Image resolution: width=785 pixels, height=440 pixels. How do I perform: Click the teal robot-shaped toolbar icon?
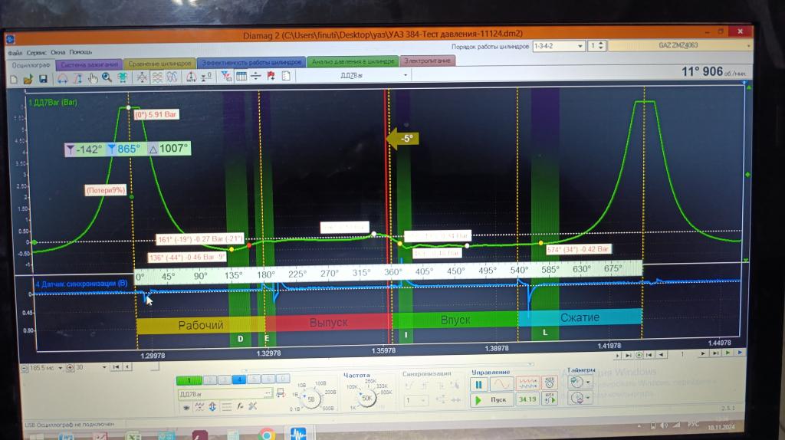122,77
